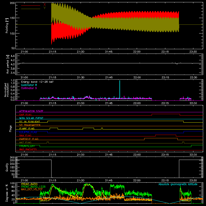This screenshot has width=206, height=206.
Task: Click the "Pointing" axis title
Action: pyautogui.click(x=7, y=25)
